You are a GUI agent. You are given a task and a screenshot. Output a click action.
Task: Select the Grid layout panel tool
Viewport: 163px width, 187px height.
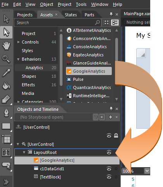[6, 139]
